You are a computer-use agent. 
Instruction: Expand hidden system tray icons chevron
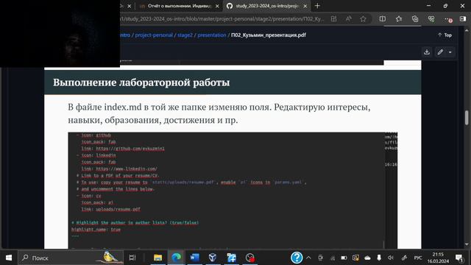(308, 258)
